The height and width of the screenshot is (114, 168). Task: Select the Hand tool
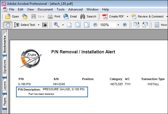(x=8, y=25)
